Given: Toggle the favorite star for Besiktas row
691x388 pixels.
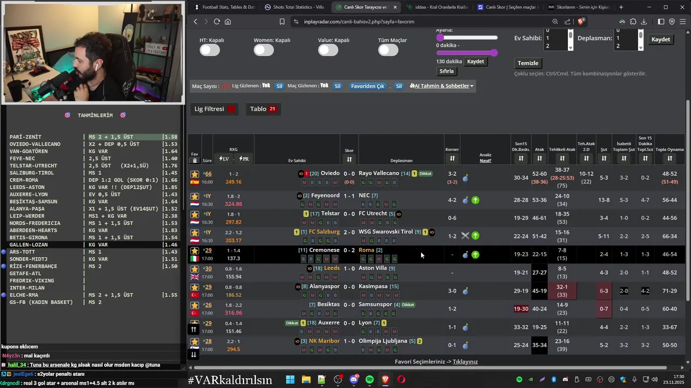Looking at the screenshot, I should point(194,305).
